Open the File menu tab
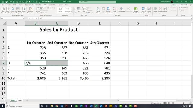This screenshot has height=108, width=193. 3,5
